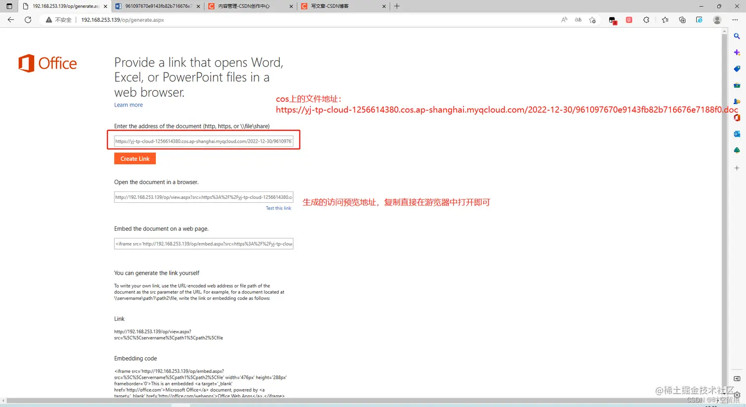This screenshot has width=746, height=407.
Task: Open the Collections icon
Action: point(682,20)
